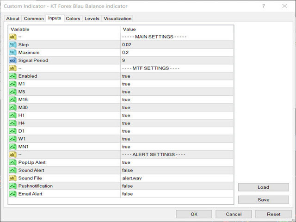Click the H1 row's true value
The height and width of the screenshot is (222, 296).
coord(126,115)
